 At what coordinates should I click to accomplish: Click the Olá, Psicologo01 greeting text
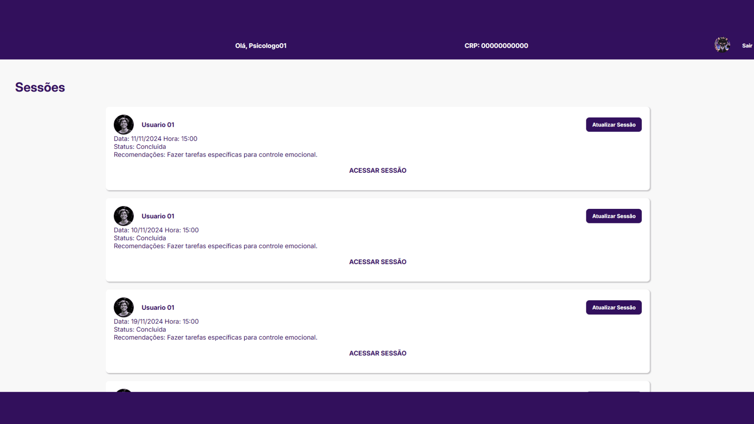pos(261,46)
